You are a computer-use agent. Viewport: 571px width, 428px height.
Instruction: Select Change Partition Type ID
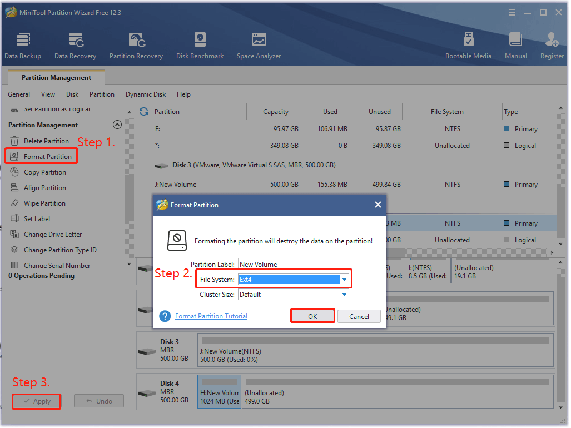53,250
